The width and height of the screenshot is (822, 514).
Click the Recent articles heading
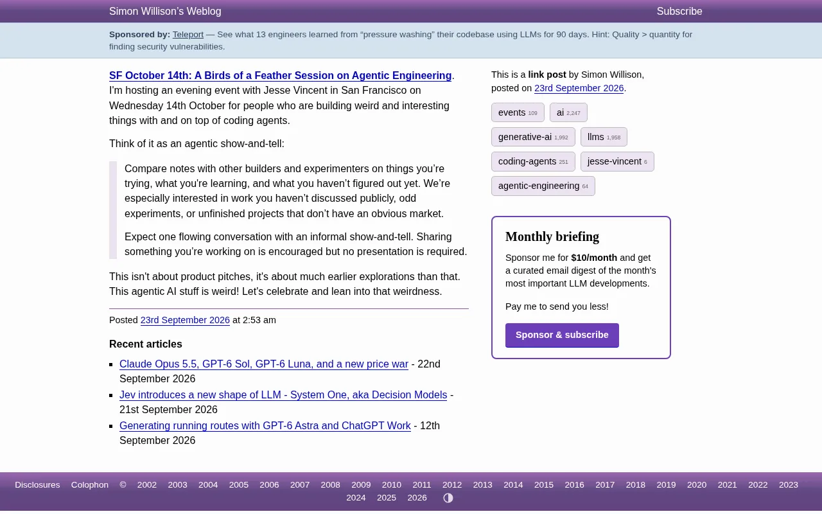pos(146,344)
